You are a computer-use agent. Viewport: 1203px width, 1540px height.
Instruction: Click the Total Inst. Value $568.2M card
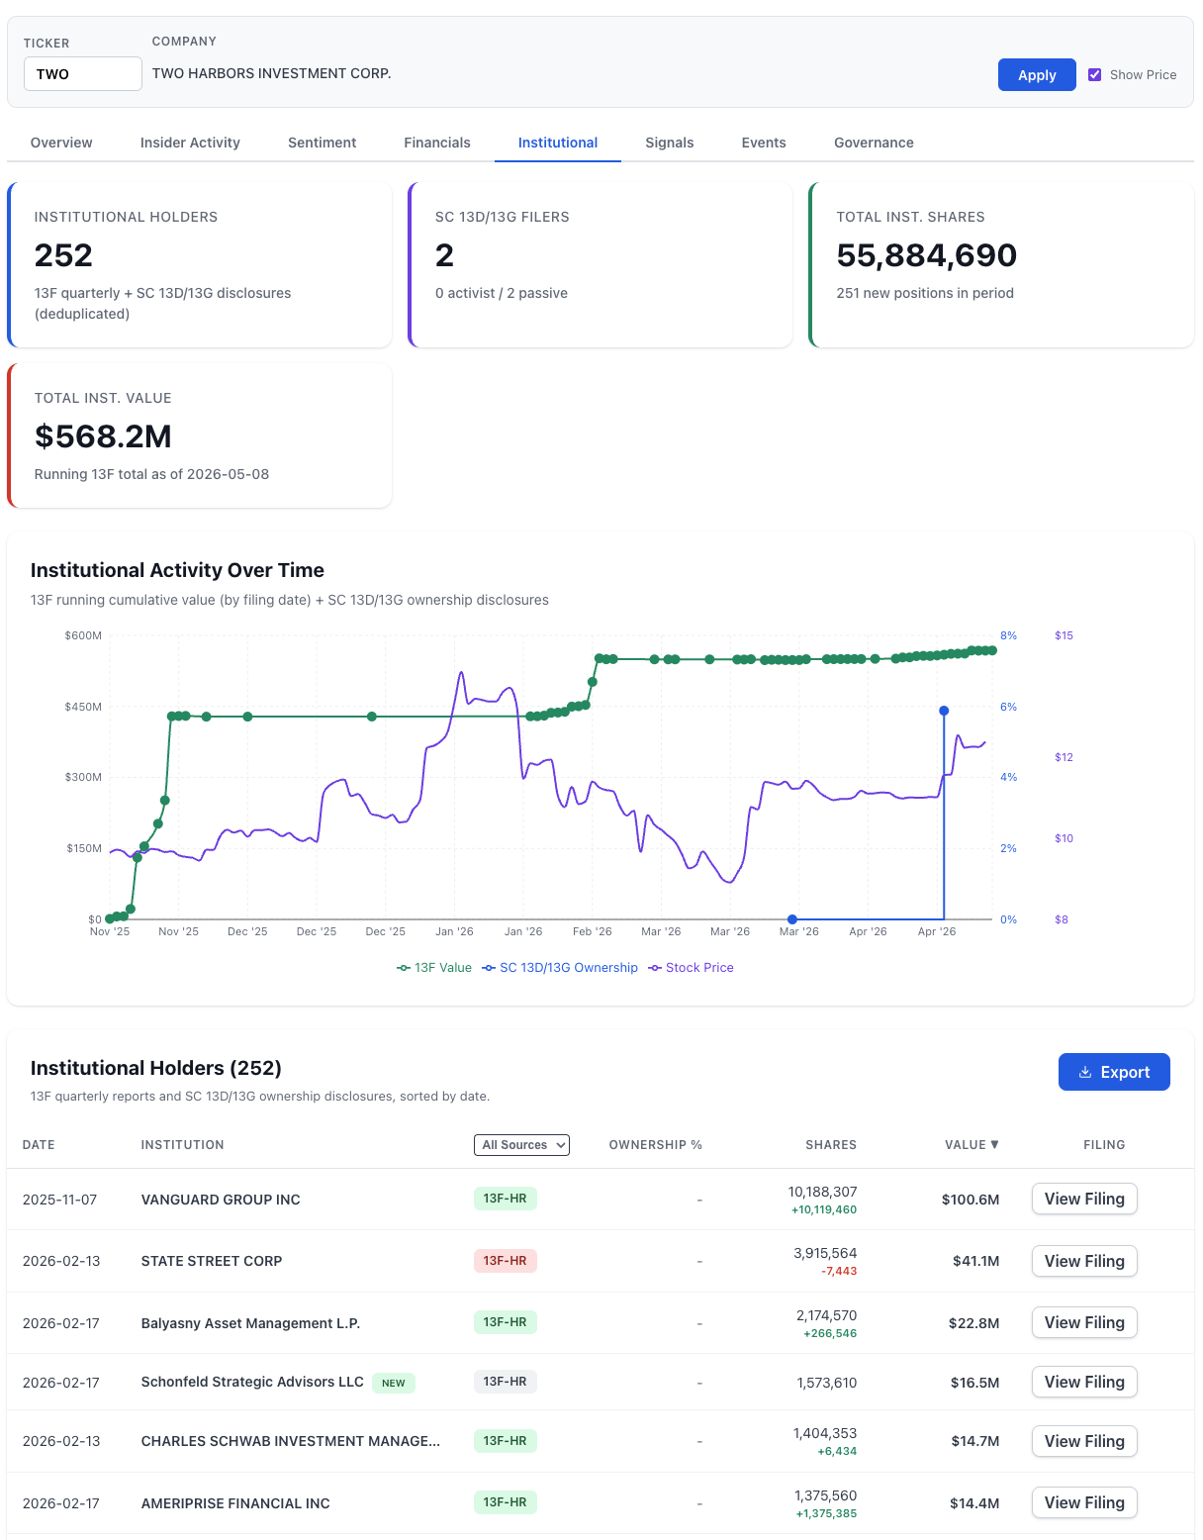[x=200, y=435]
